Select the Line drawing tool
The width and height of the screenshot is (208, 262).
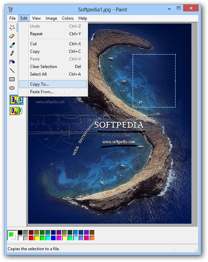[x=12, y=70]
